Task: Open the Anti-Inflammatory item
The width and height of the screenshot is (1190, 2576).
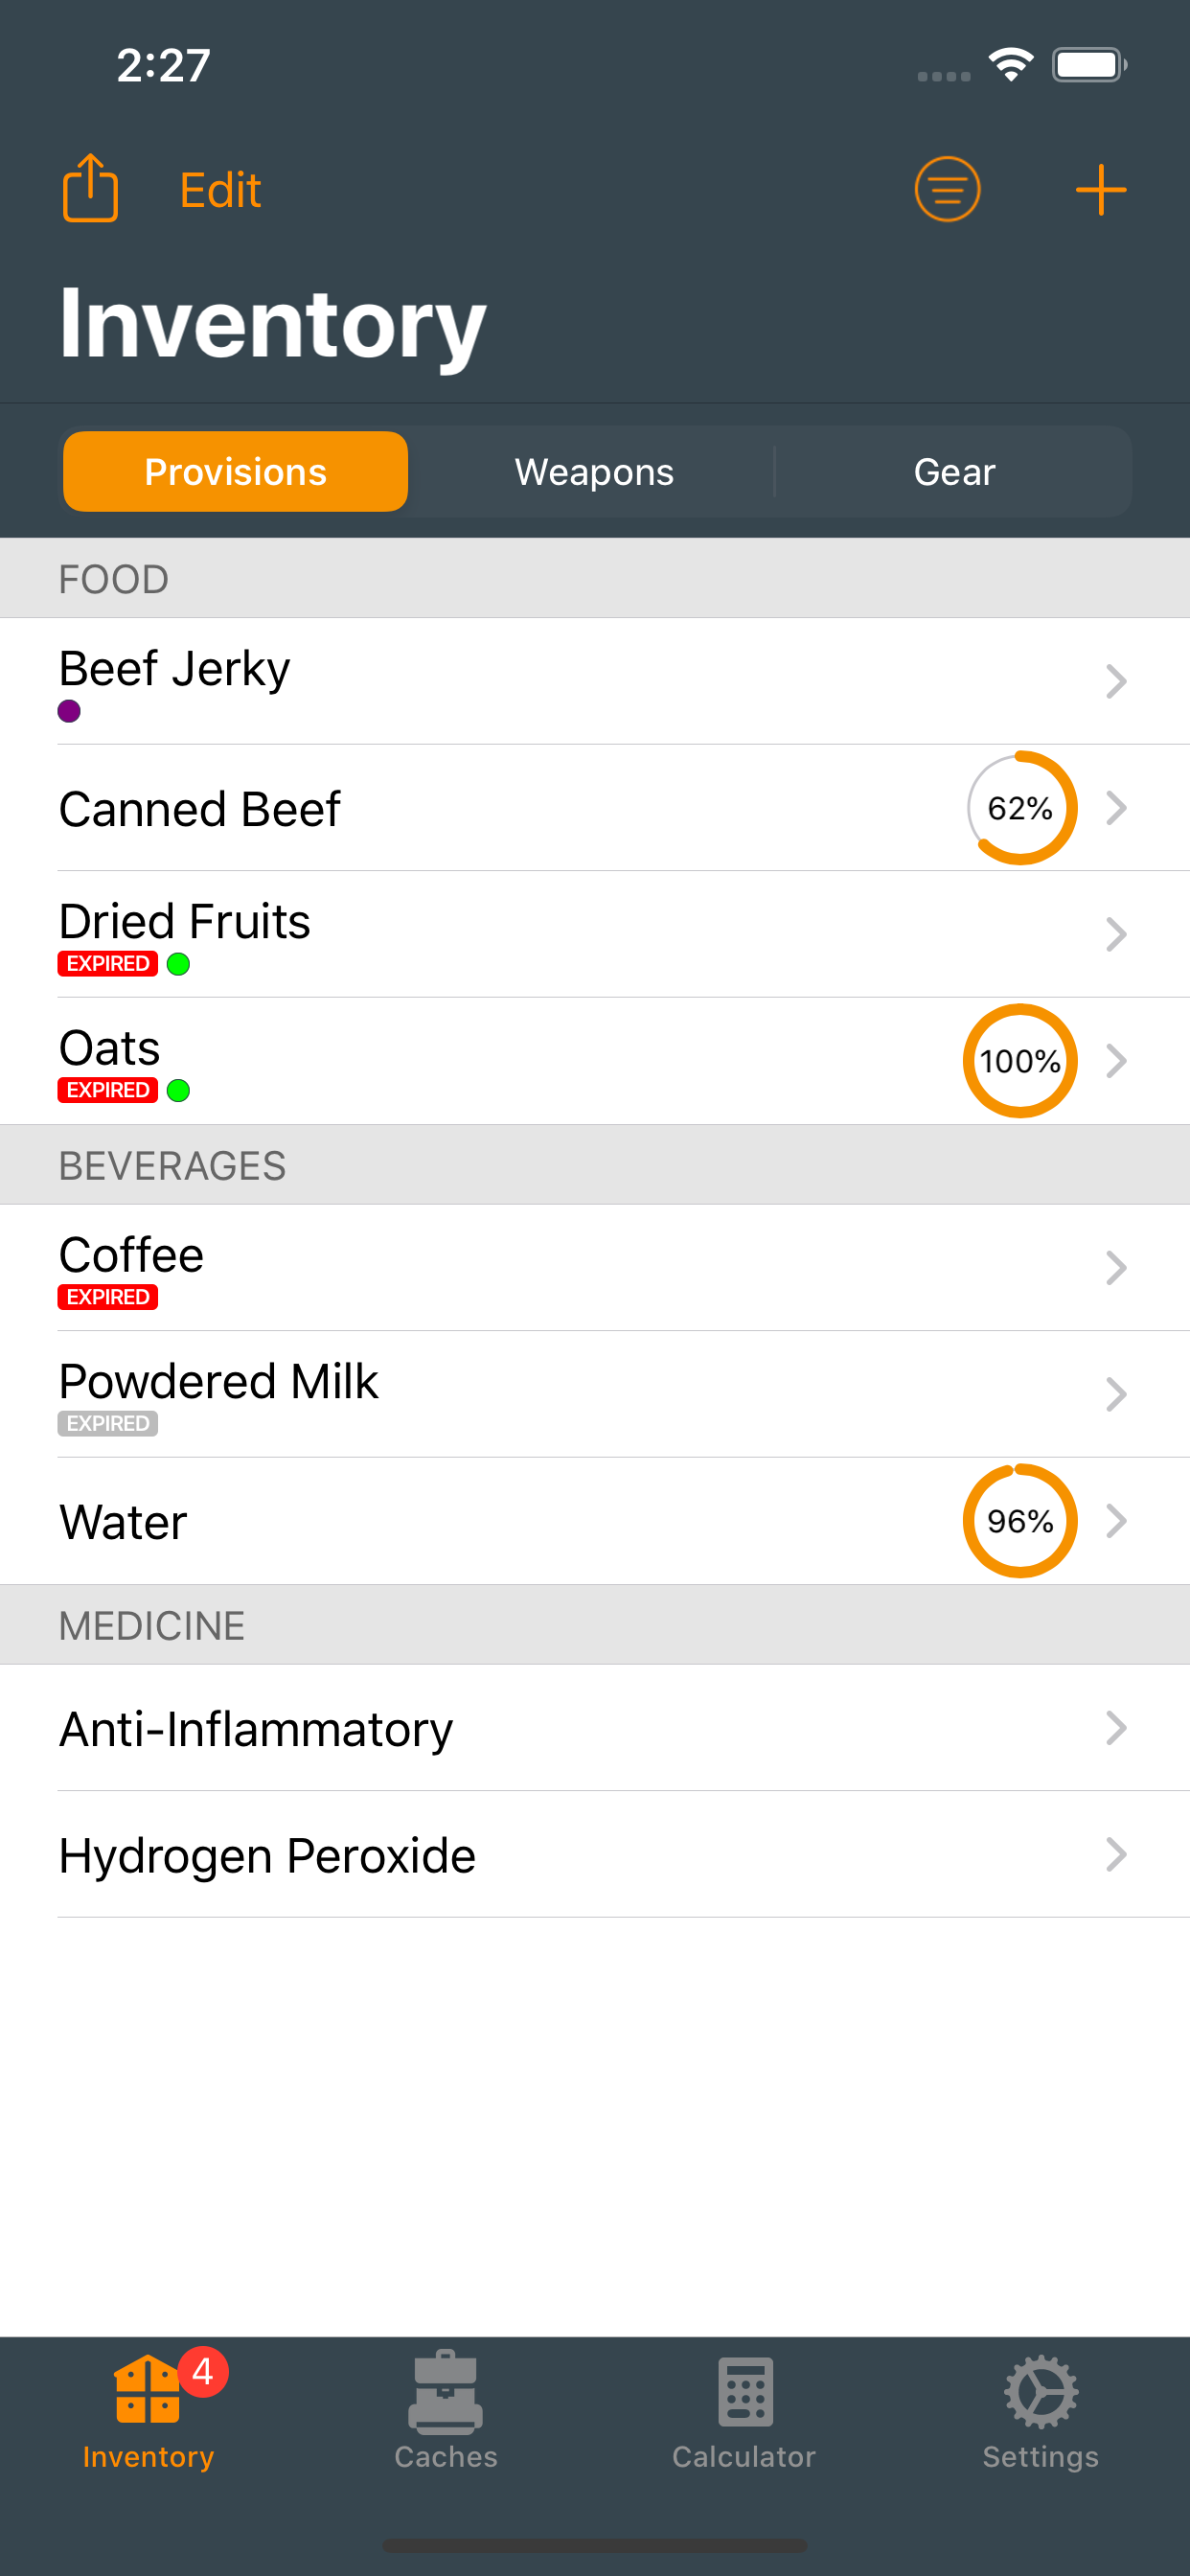Action: tap(256, 1728)
